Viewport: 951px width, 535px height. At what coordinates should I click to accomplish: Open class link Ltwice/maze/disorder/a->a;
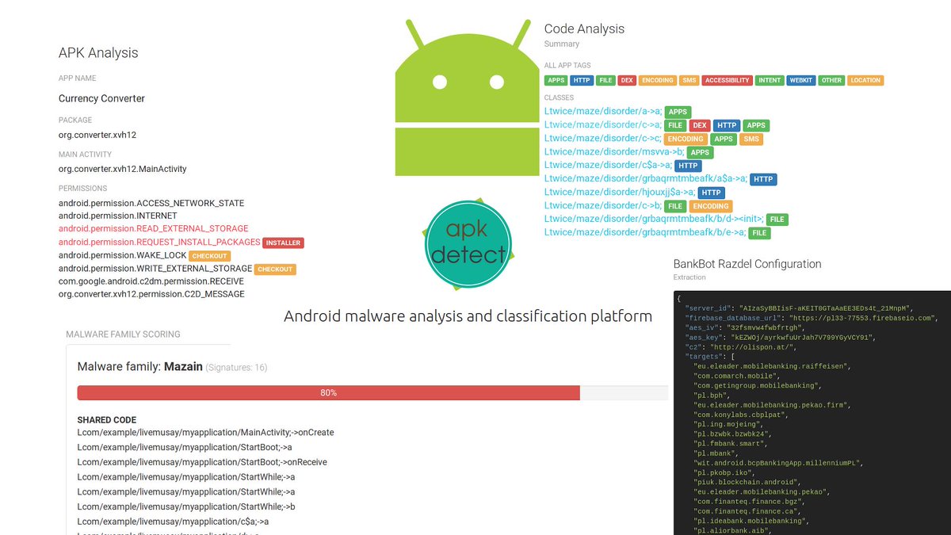tap(603, 112)
